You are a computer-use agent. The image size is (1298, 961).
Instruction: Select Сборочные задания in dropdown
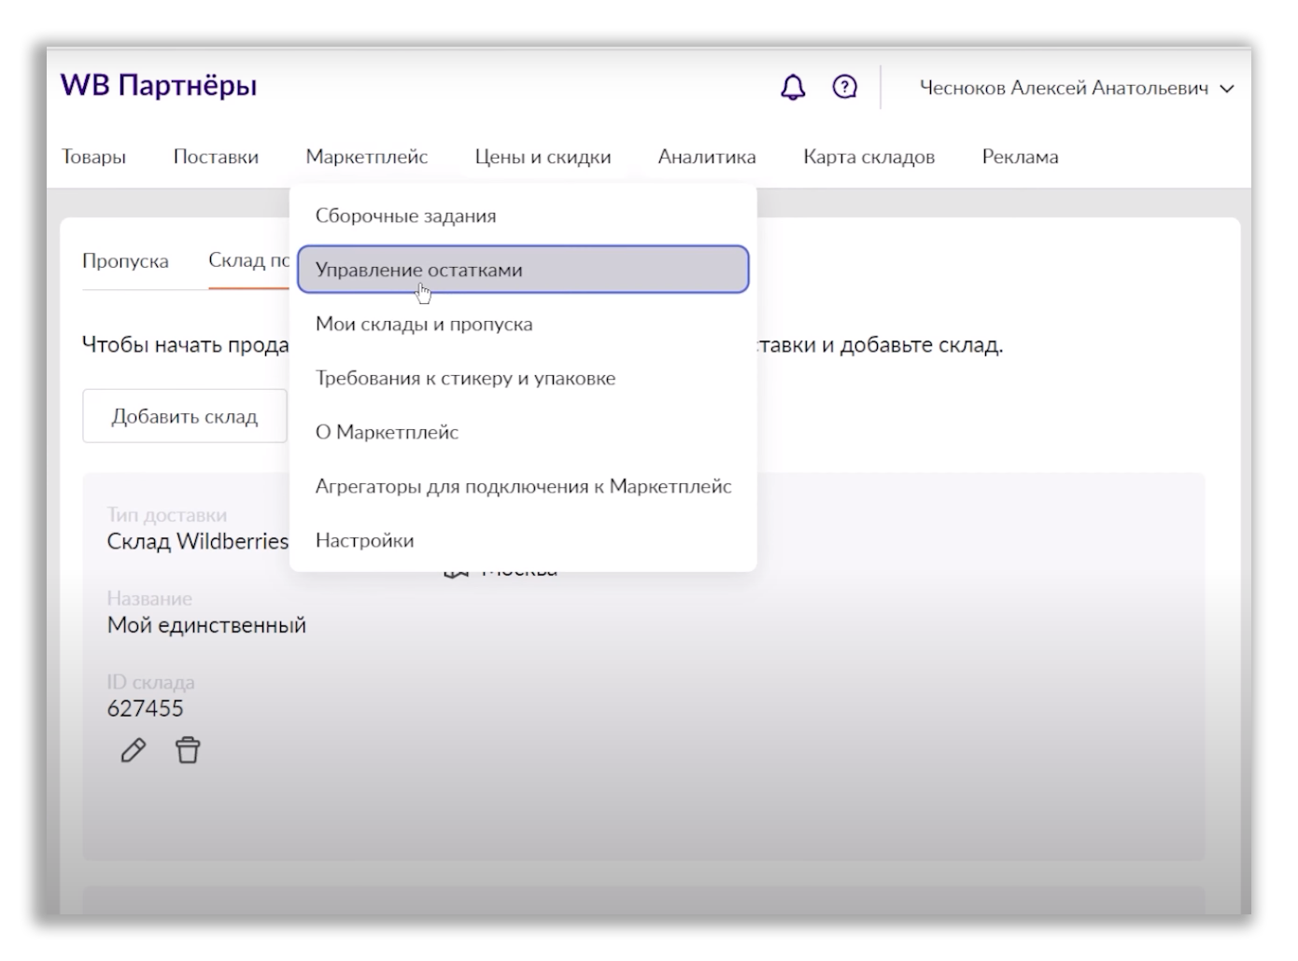pos(523,216)
